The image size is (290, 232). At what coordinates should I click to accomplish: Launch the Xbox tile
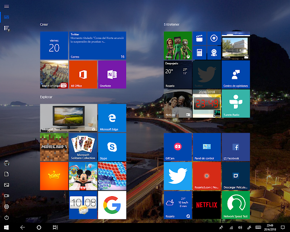[178, 45]
